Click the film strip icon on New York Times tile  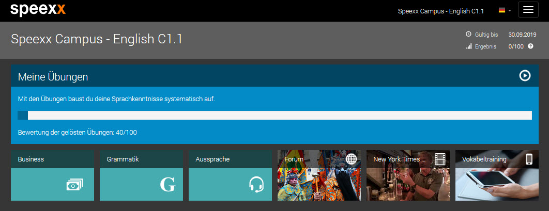440,159
